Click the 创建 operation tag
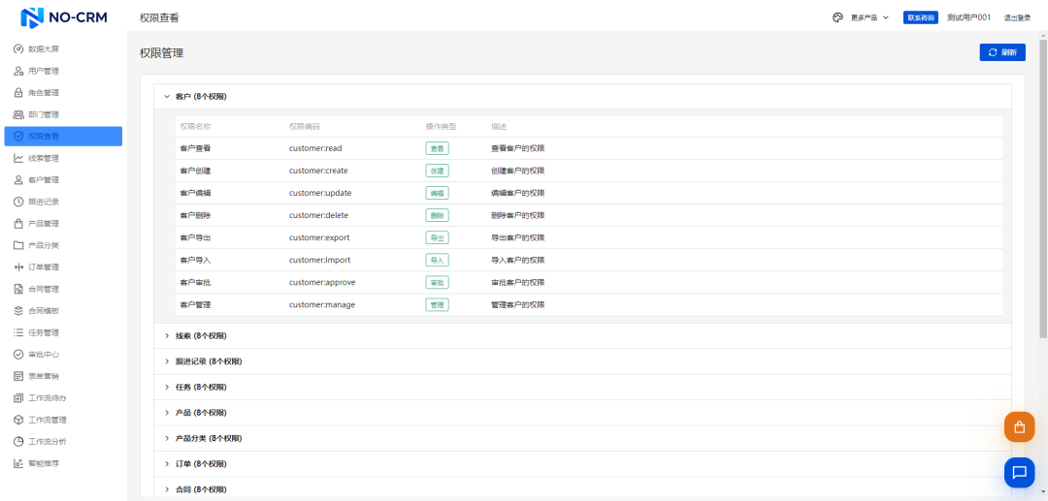The height and width of the screenshot is (501, 1048). pyautogui.click(x=437, y=171)
